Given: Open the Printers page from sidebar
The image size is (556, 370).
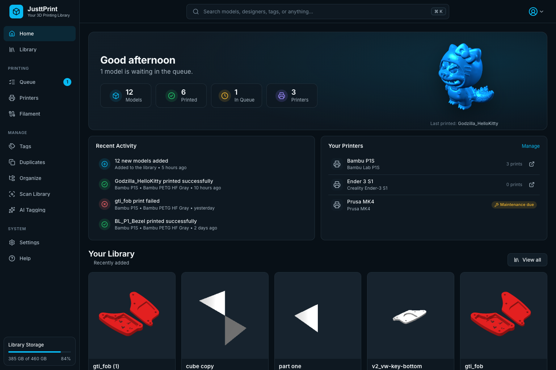Looking at the screenshot, I should [39, 98].
